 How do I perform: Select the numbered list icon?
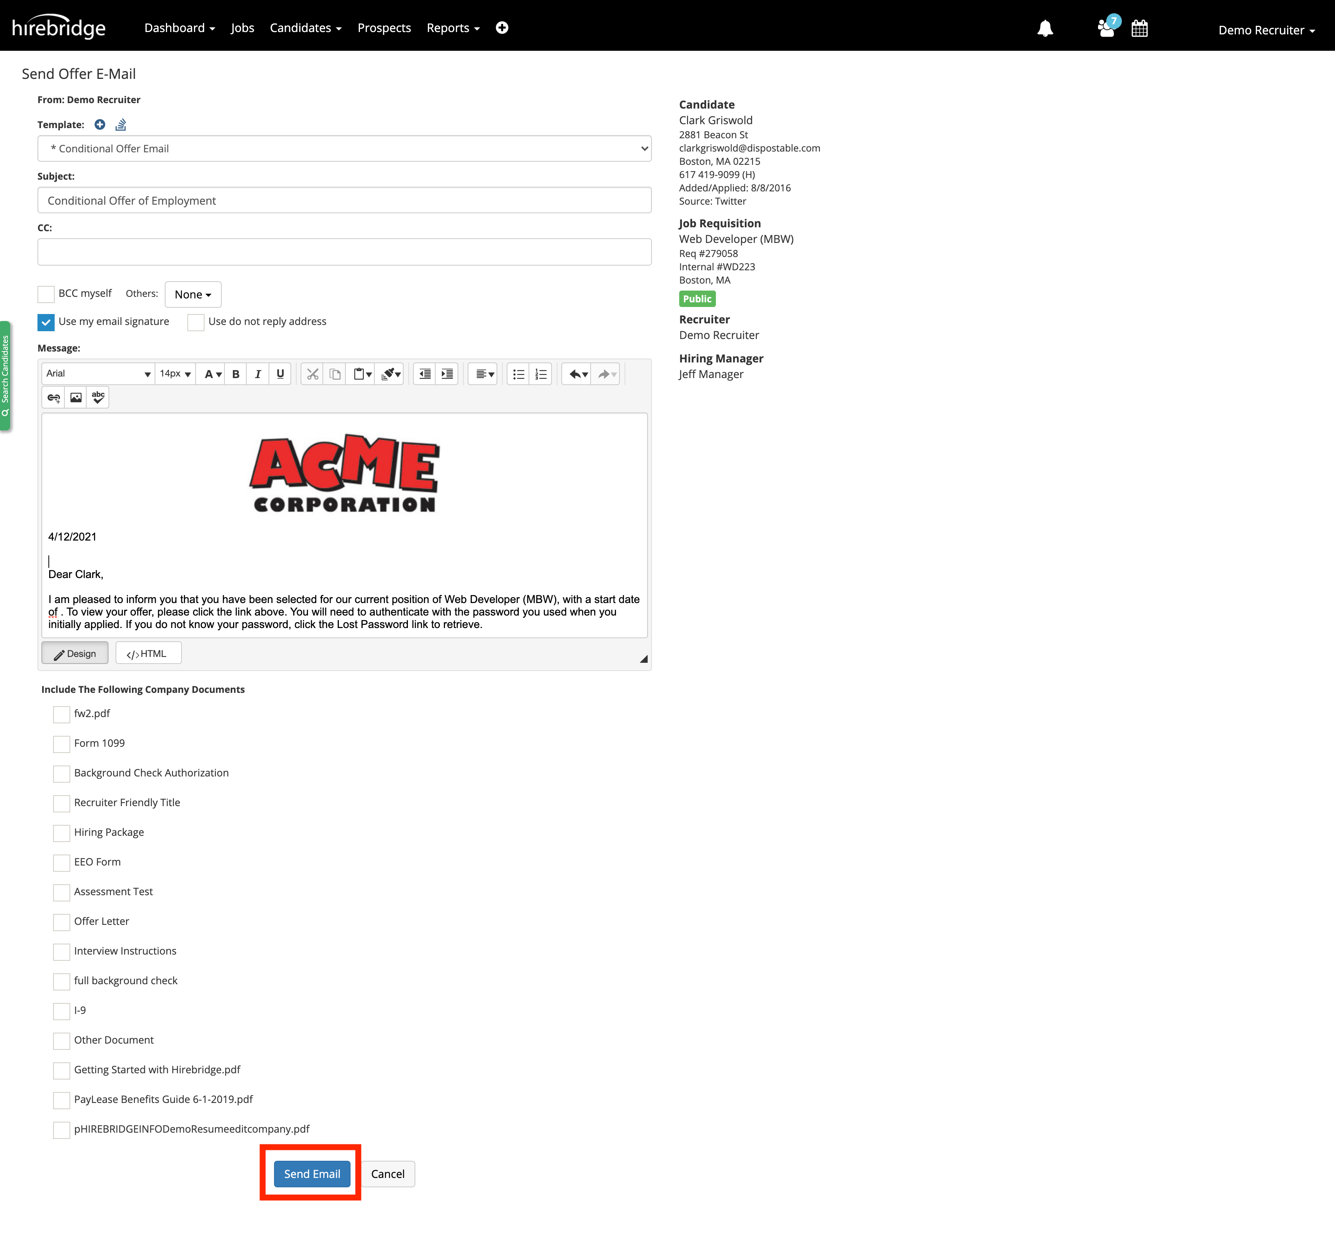coord(541,374)
